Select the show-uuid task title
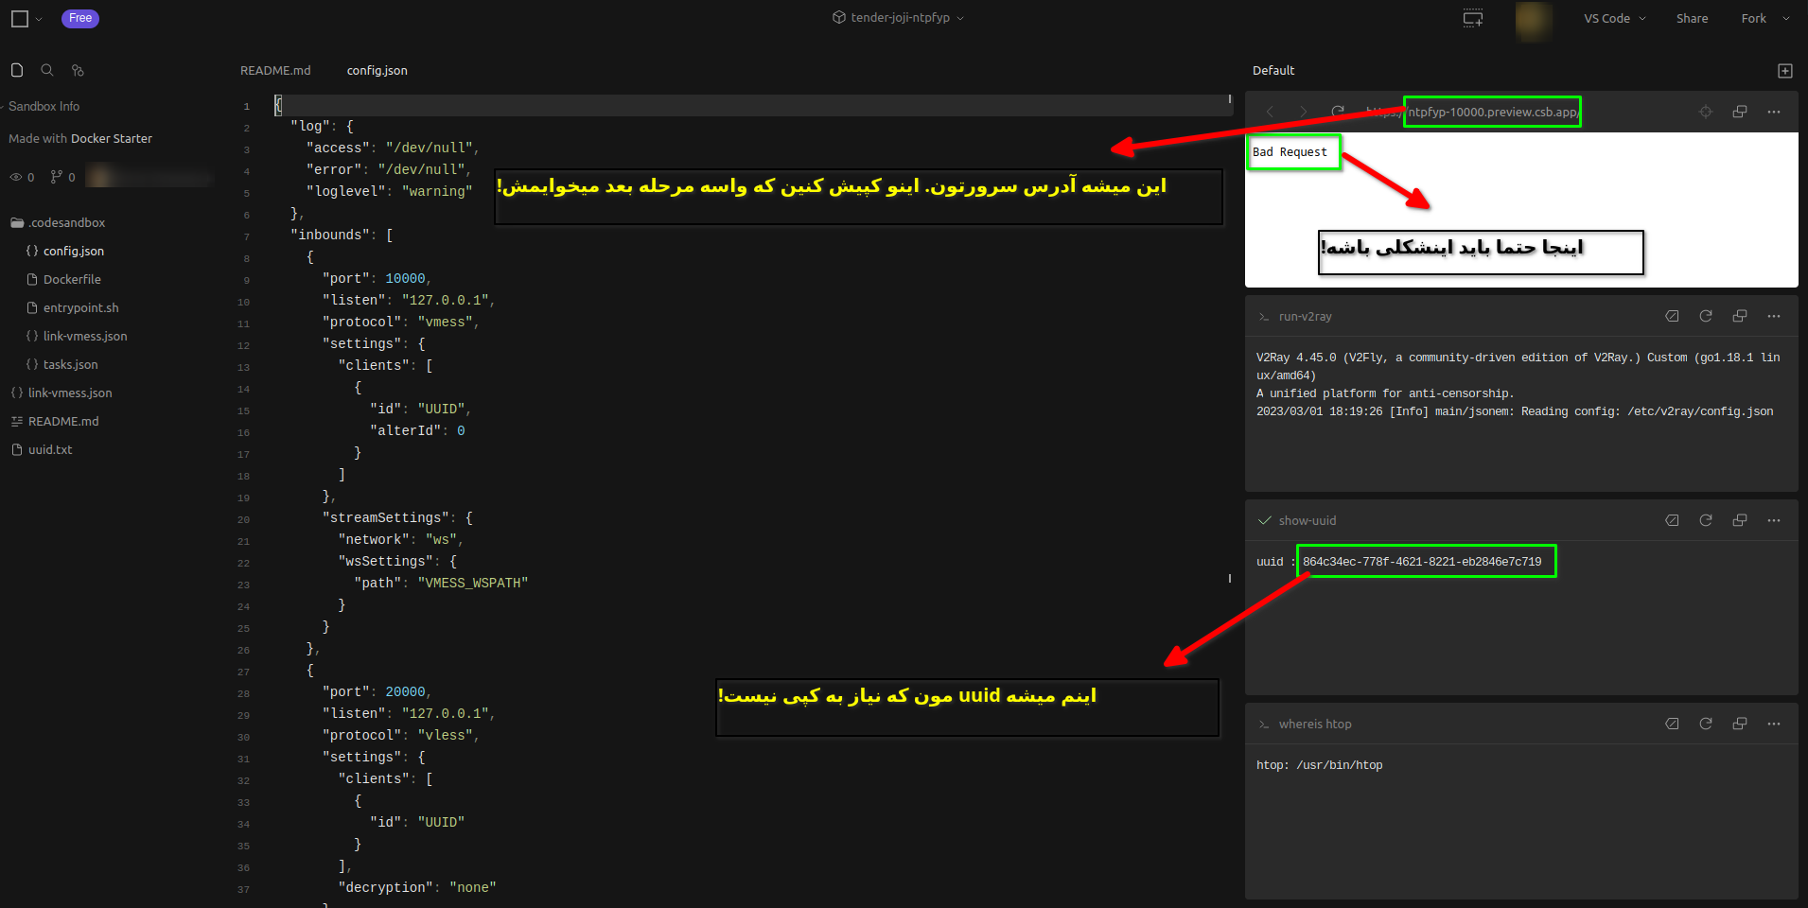The image size is (1808, 908). tap(1308, 521)
